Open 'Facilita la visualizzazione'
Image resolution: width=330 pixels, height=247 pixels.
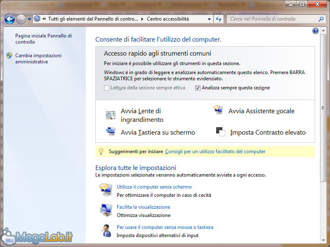click(x=143, y=207)
